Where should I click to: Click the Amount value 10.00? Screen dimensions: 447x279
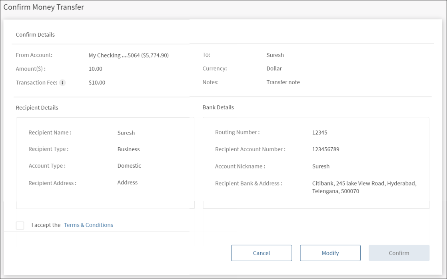tap(96, 69)
